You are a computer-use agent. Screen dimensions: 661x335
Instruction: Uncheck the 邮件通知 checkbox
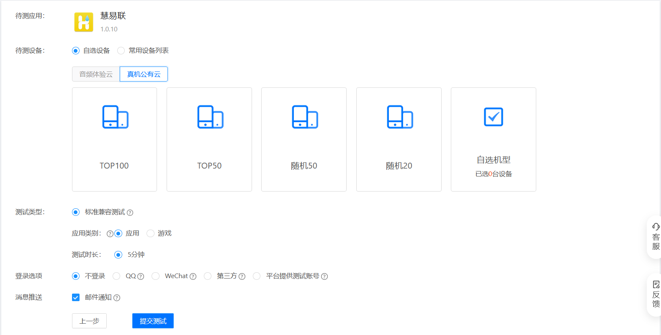click(76, 297)
